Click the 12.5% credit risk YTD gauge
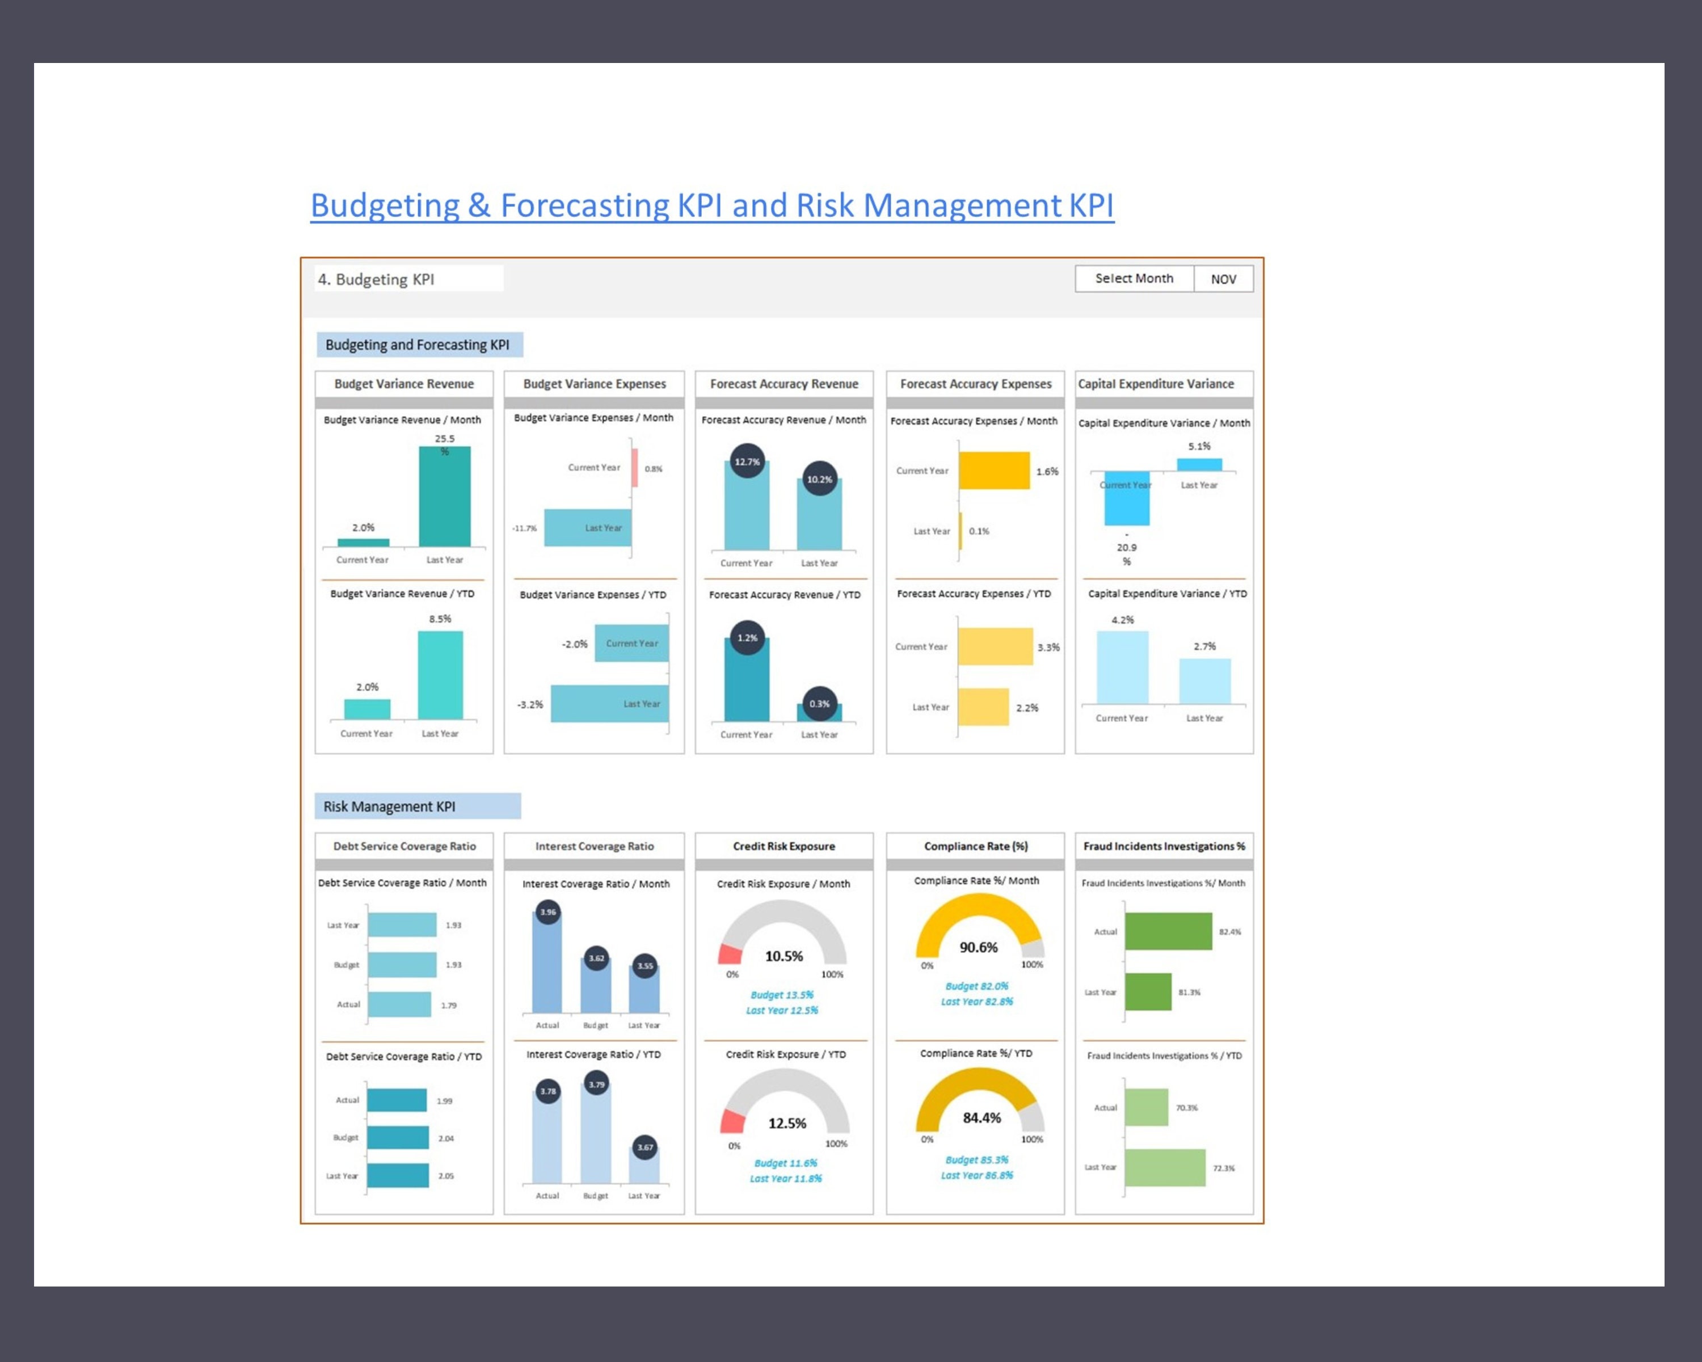 tap(786, 1102)
